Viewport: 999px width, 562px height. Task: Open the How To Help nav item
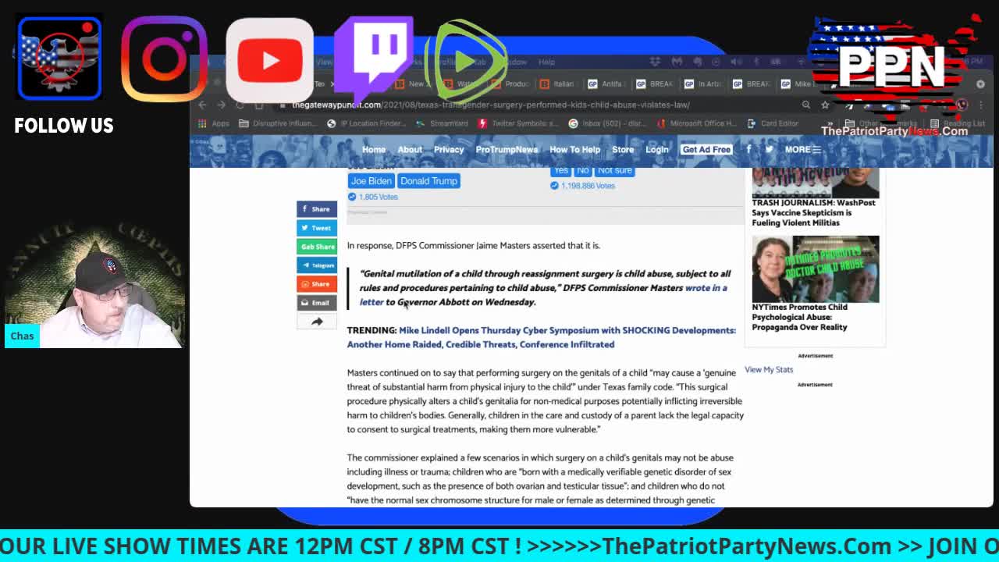pyautogui.click(x=575, y=150)
